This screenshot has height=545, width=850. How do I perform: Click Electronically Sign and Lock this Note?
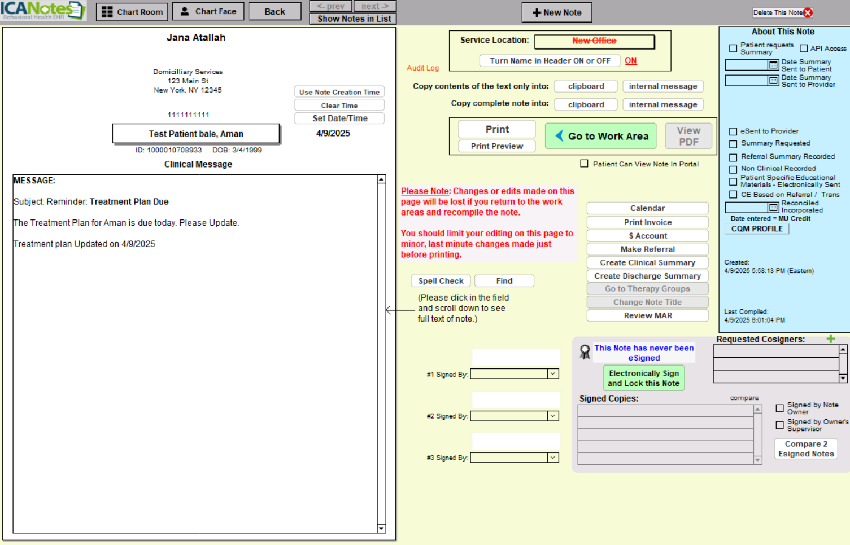coord(643,378)
